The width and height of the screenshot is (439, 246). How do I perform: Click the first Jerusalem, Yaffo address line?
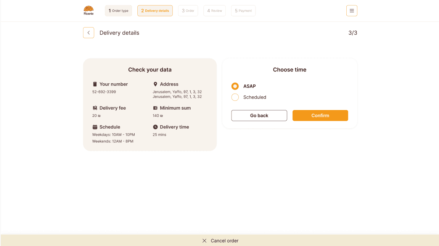177,92
